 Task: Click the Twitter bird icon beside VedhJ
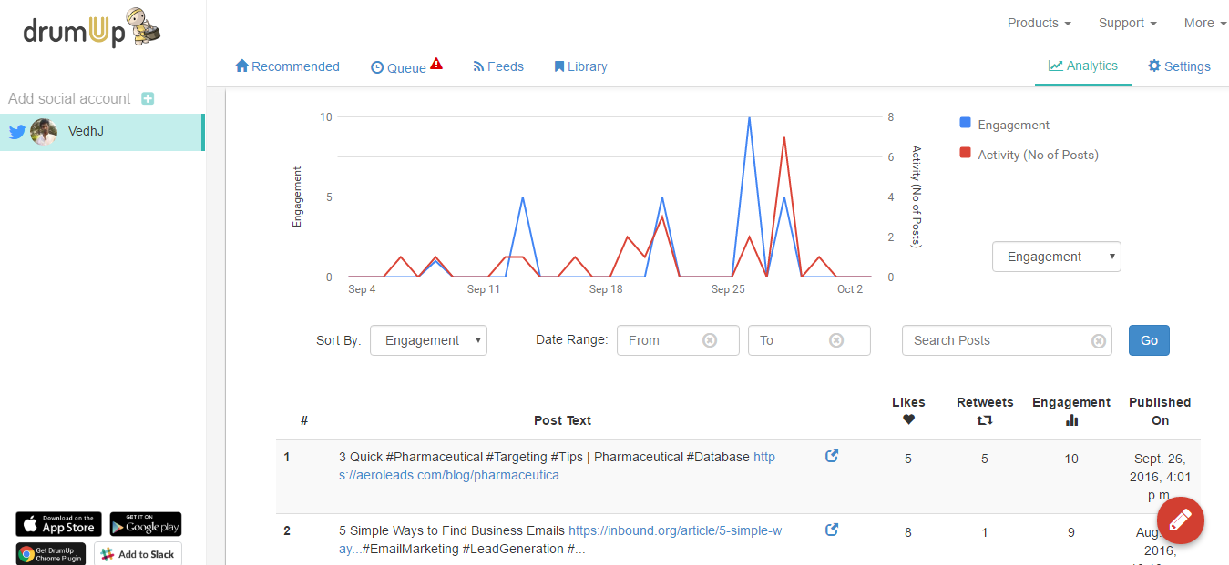(x=16, y=132)
